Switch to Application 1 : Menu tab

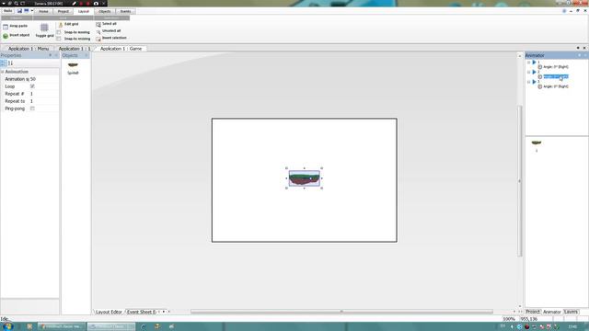point(29,49)
